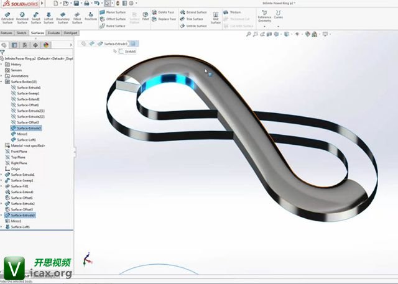The height and width of the screenshot is (284, 398).
Task: Click the Thicken tool
Action: 232,12
